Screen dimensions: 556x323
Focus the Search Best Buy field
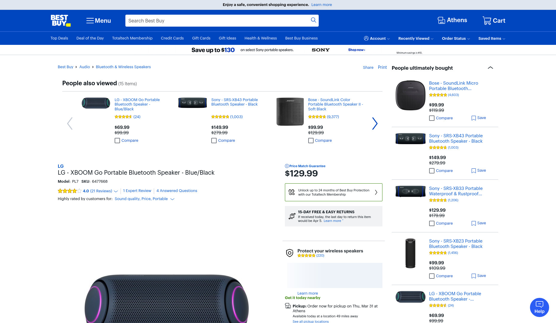coord(218,21)
